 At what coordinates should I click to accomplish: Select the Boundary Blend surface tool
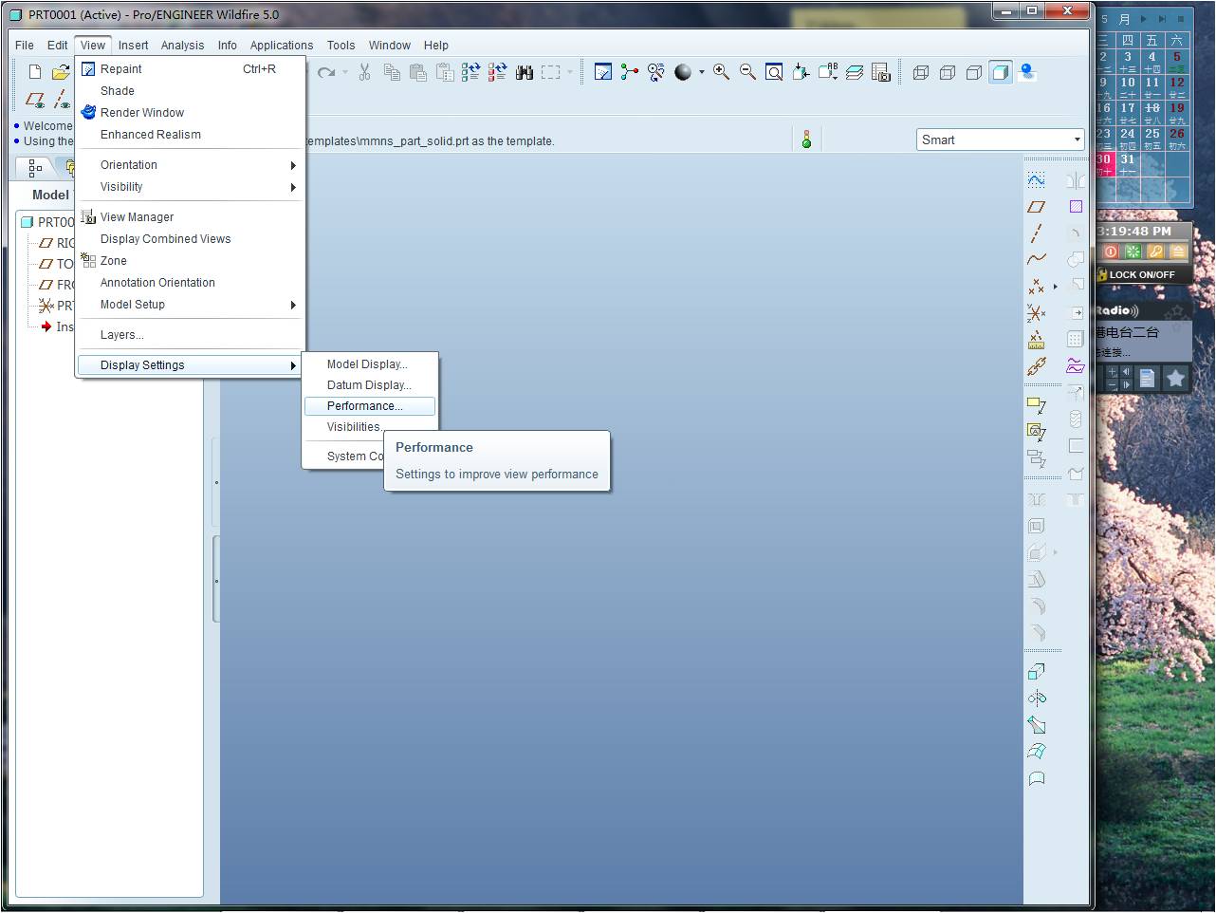[x=1036, y=752]
